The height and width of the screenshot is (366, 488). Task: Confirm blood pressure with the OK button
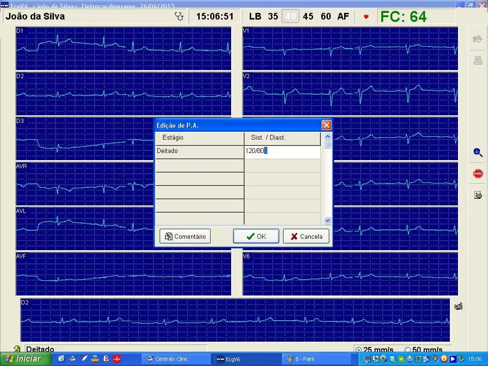click(256, 236)
